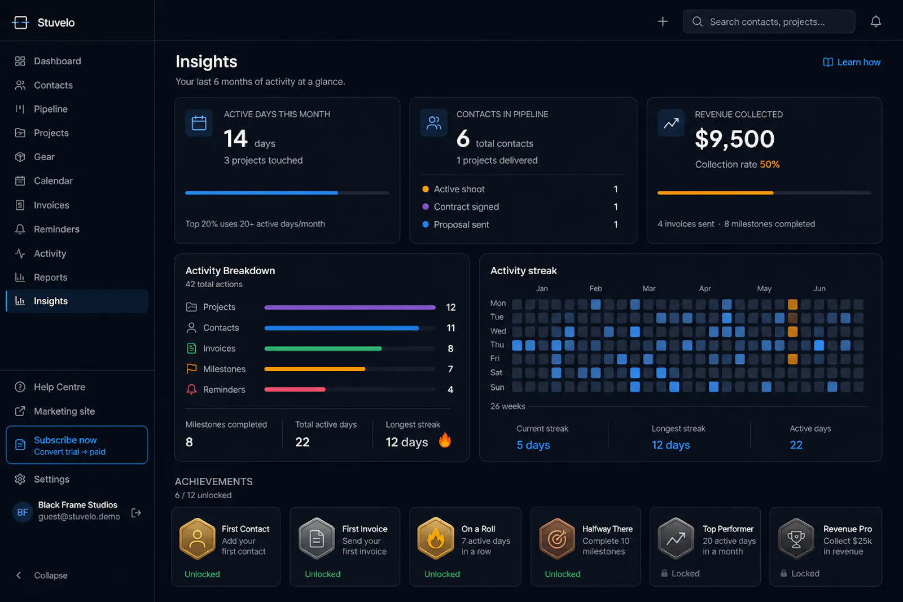Click the calendar icon on Active Days card

(199, 122)
